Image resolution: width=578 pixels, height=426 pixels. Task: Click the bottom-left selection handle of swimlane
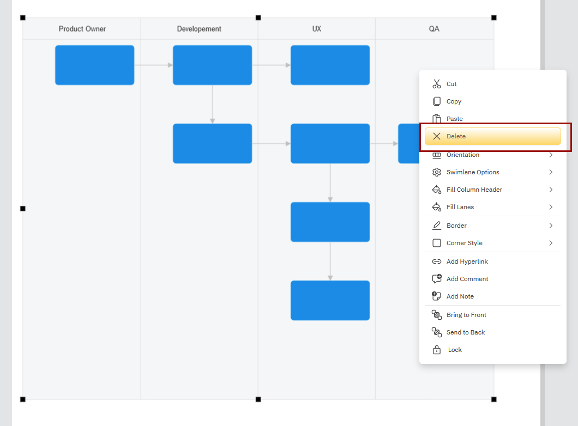(x=23, y=399)
